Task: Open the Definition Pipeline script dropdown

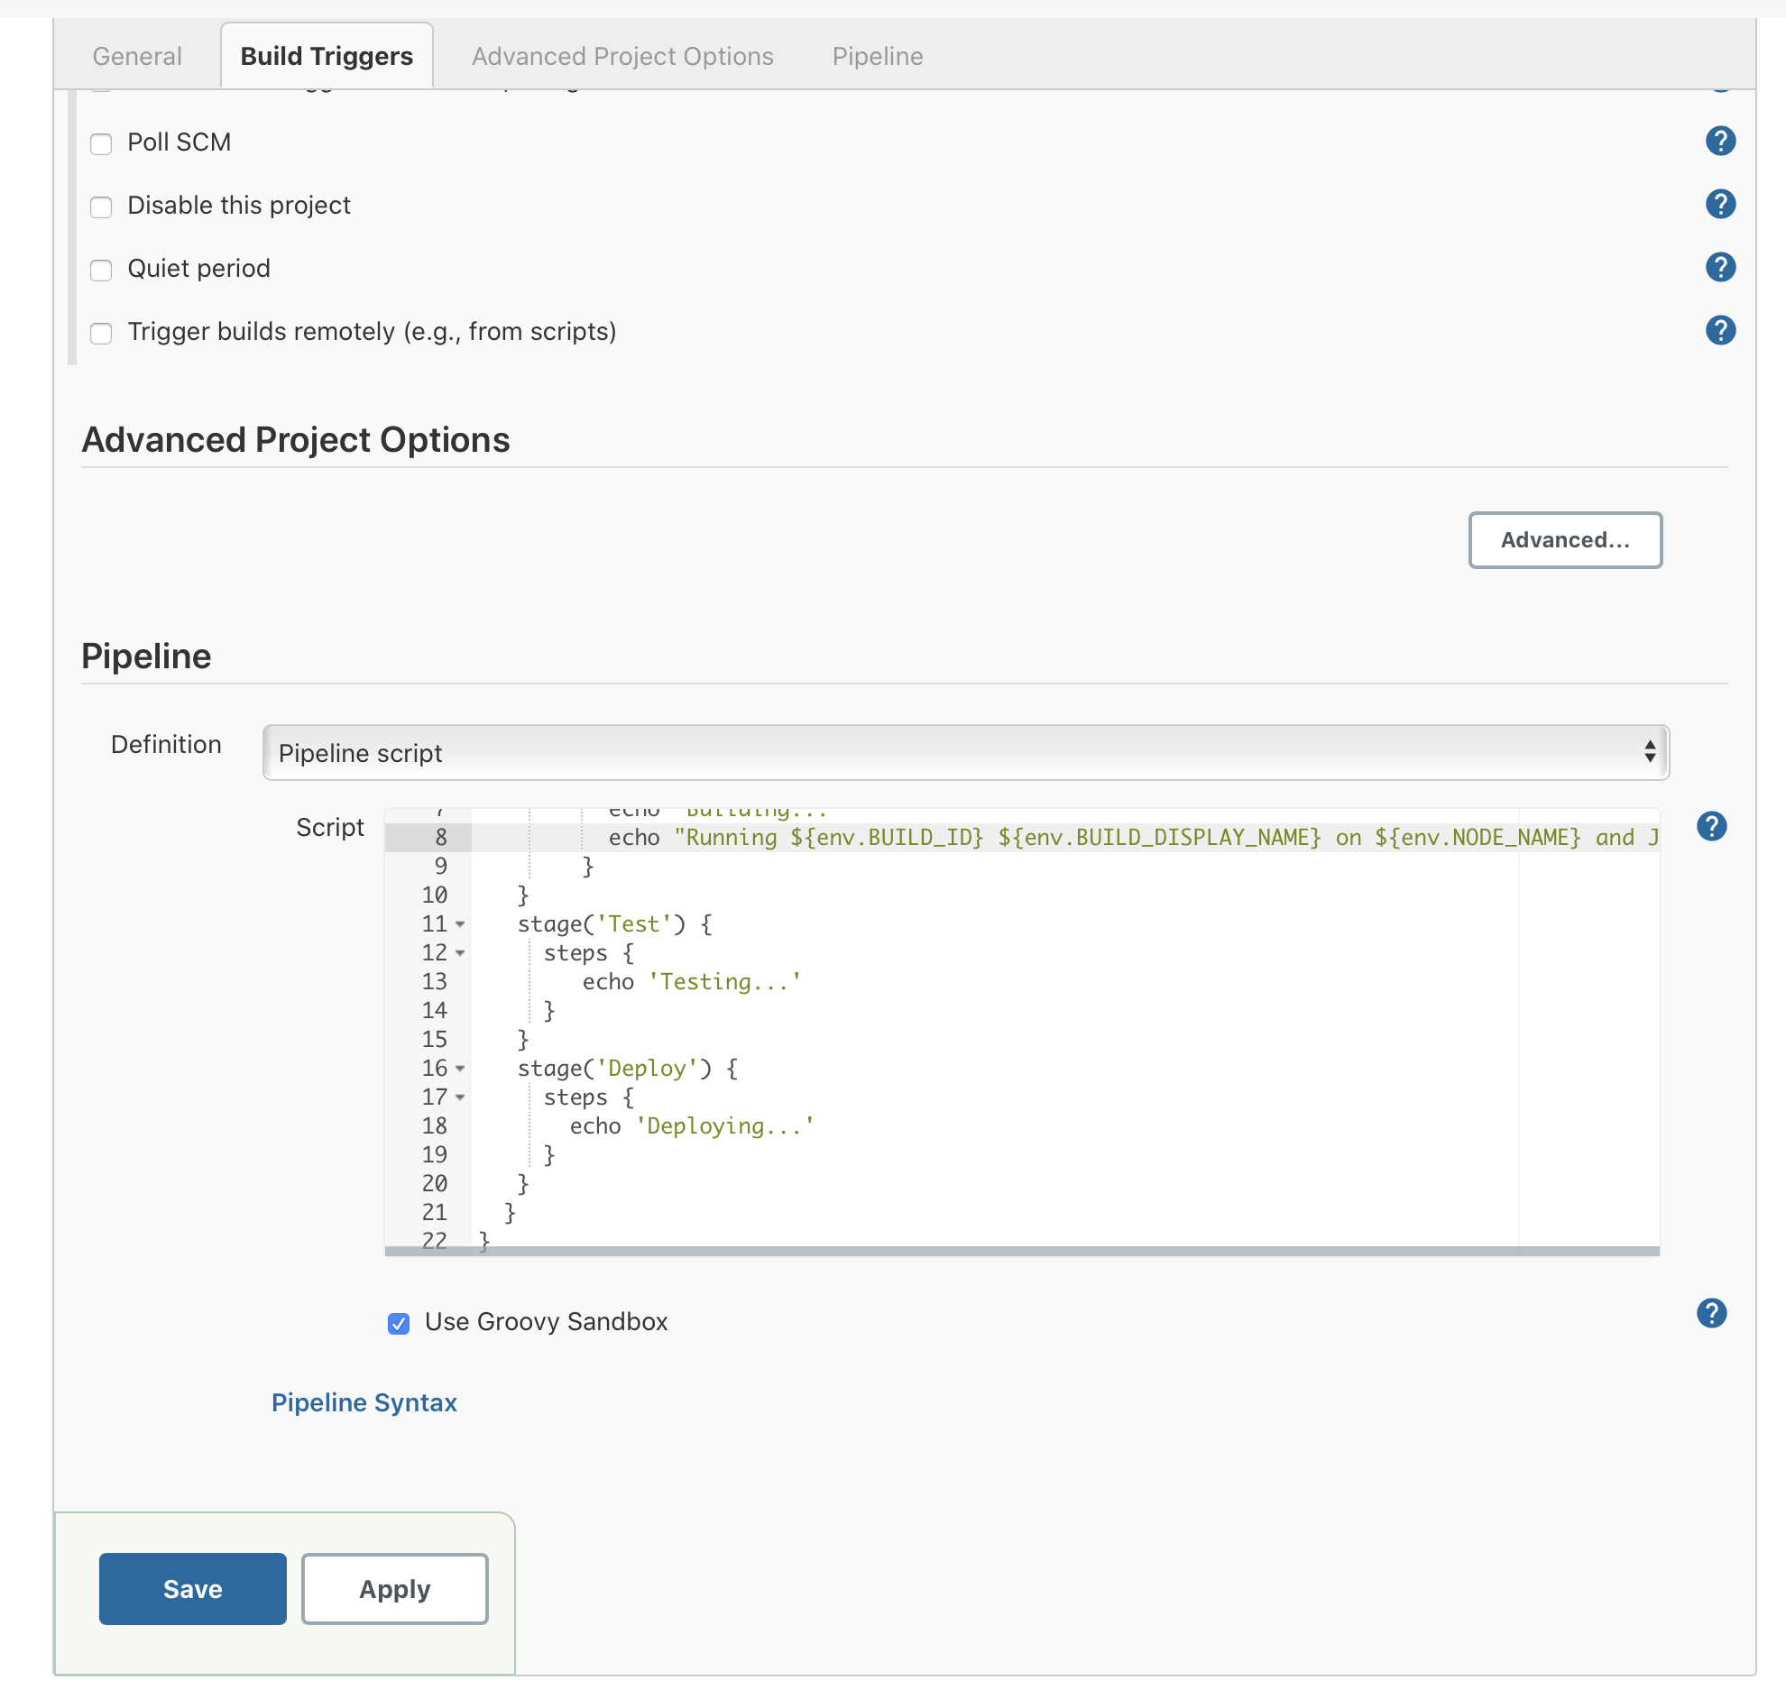Action: (964, 753)
